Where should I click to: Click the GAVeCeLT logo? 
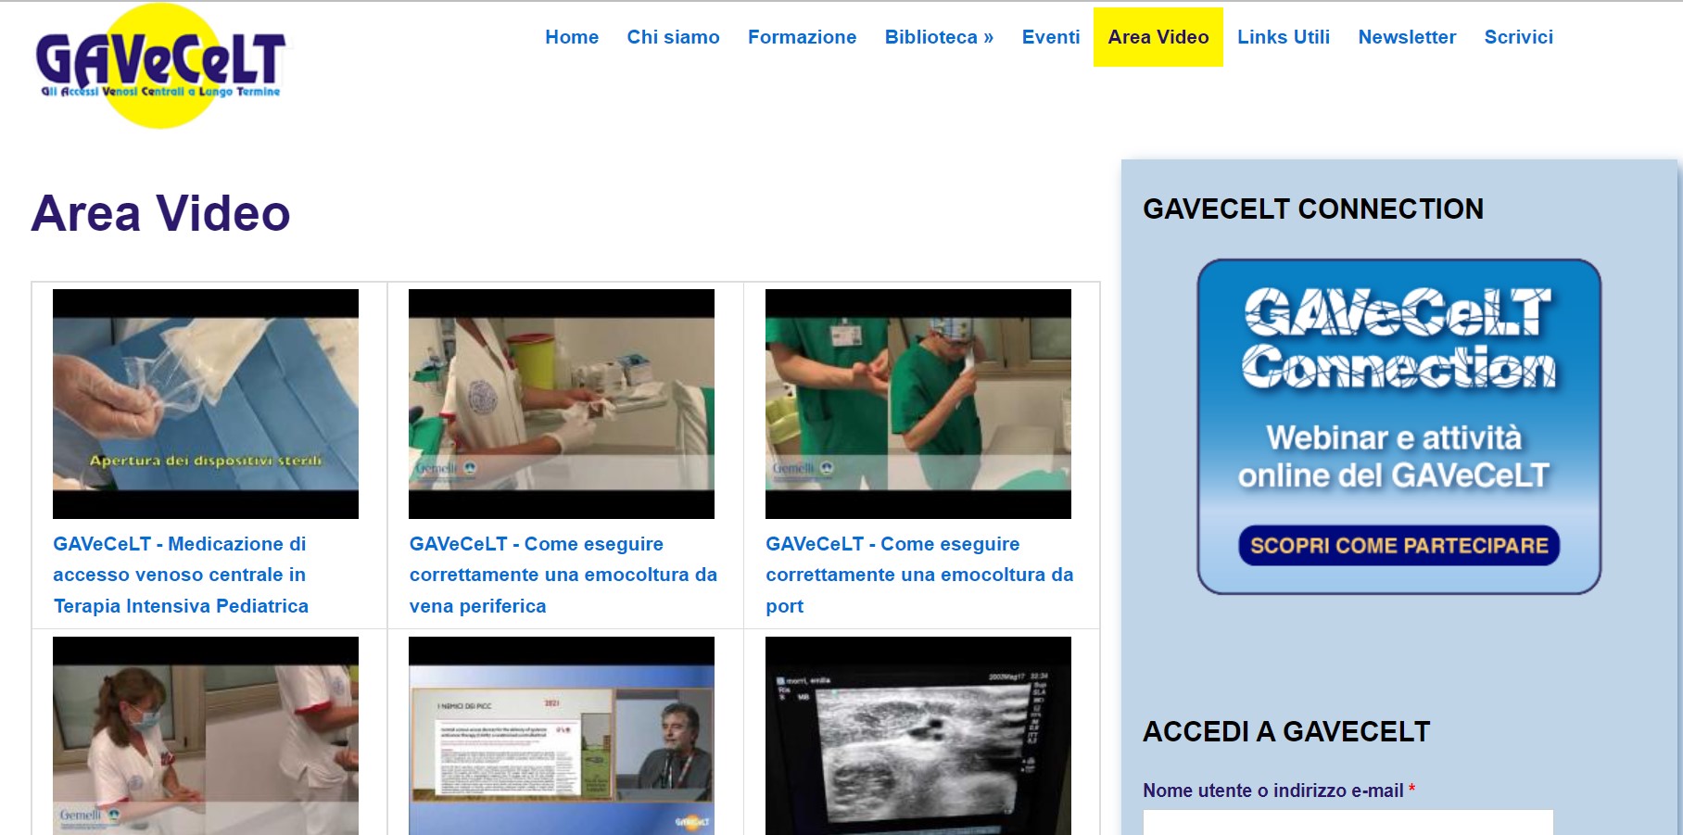[160, 65]
